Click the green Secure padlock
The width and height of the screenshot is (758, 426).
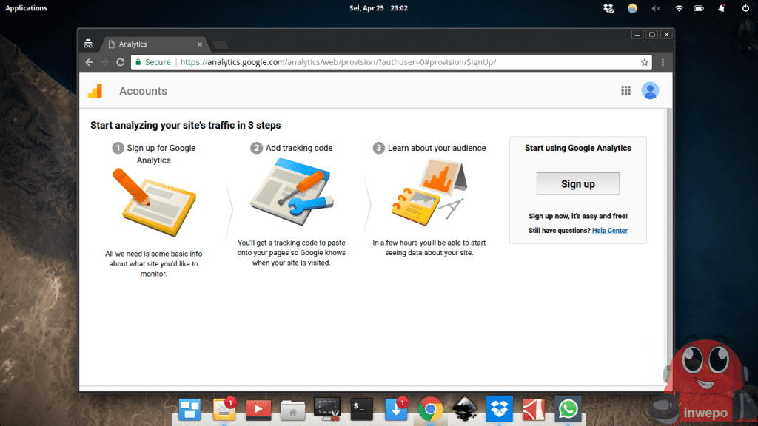tap(138, 62)
